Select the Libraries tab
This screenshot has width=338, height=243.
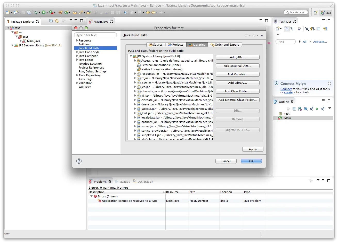click(x=197, y=45)
